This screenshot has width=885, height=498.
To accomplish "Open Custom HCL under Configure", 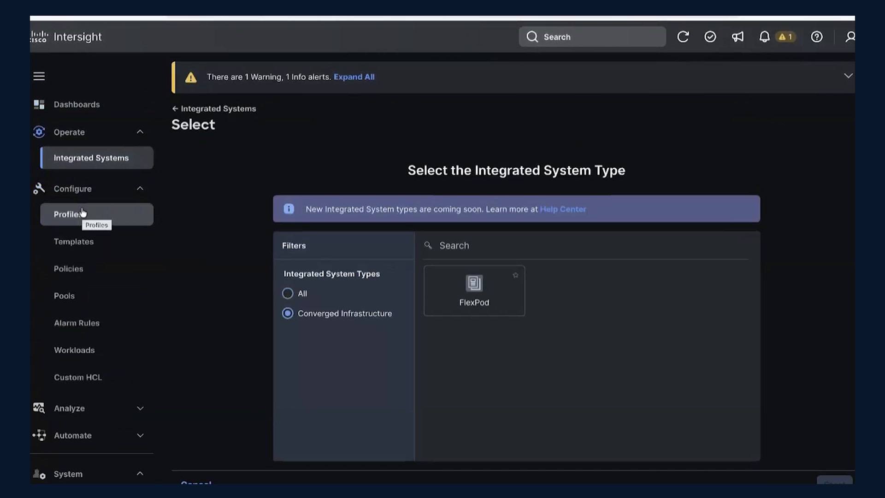I will tap(78, 378).
